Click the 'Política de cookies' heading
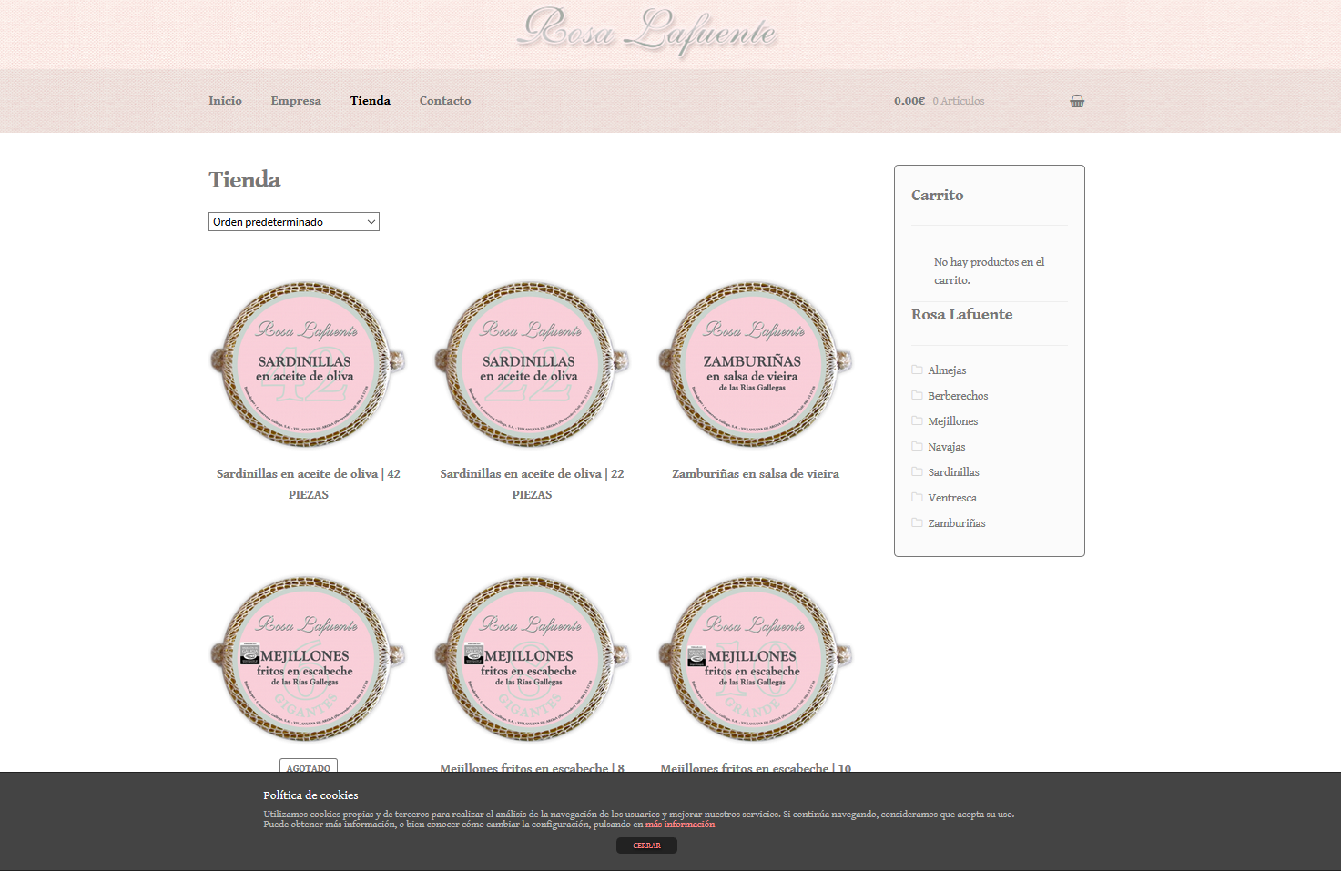The height and width of the screenshot is (871, 1341). click(x=310, y=795)
